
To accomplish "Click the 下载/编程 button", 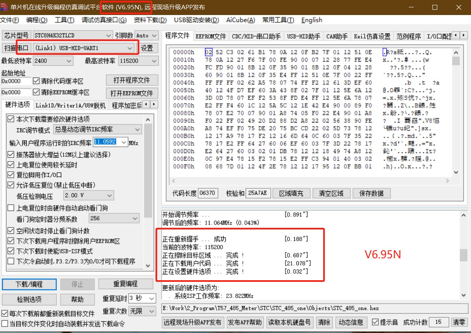I will click(x=29, y=284).
